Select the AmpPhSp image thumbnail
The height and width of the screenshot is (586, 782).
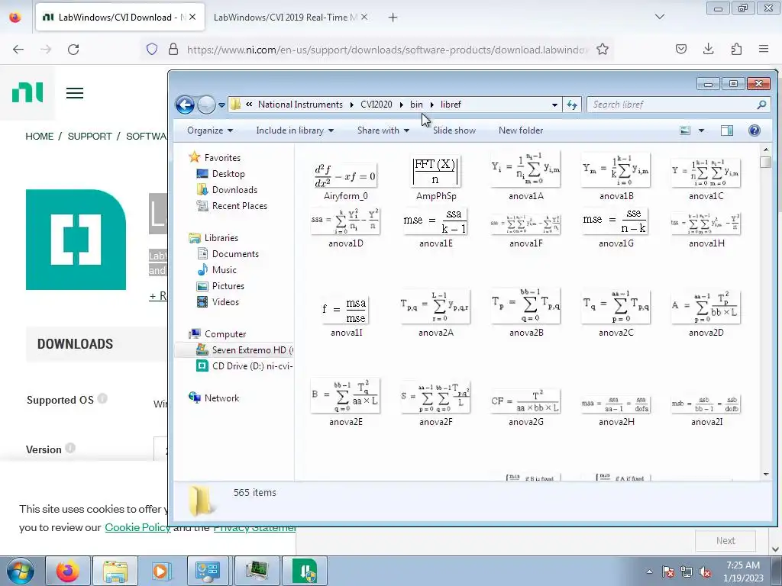tap(436, 171)
